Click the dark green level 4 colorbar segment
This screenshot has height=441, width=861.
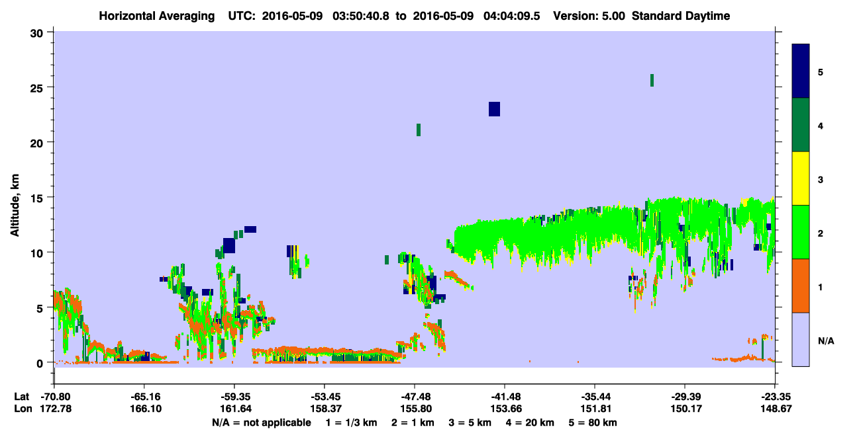pyautogui.click(x=801, y=125)
